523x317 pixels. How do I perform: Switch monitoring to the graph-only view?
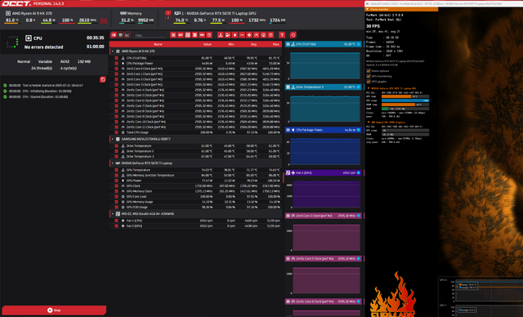point(127,35)
